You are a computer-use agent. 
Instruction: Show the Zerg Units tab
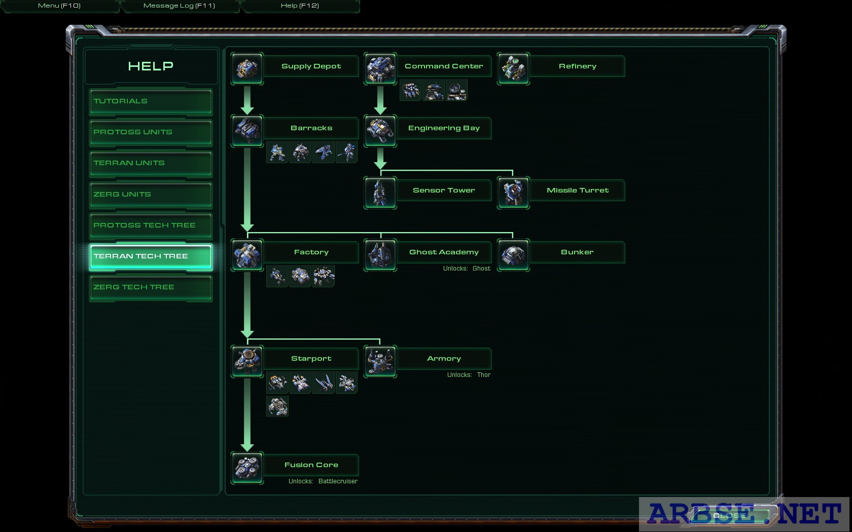pyautogui.click(x=151, y=195)
